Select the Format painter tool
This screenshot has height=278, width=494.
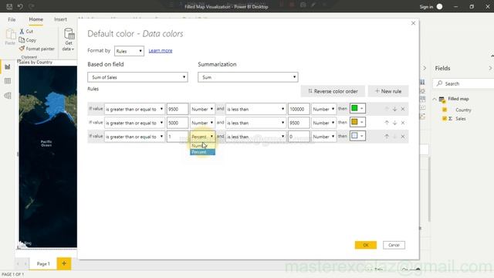click(36, 49)
